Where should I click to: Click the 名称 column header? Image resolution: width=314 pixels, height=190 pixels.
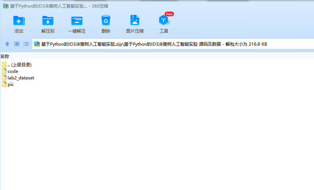(5, 57)
